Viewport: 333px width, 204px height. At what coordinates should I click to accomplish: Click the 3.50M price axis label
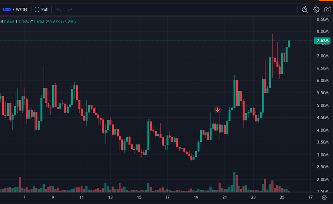click(x=323, y=142)
